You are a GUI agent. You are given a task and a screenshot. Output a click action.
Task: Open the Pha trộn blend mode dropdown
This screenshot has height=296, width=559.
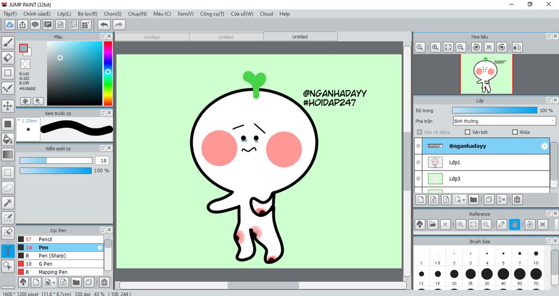(x=504, y=121)
